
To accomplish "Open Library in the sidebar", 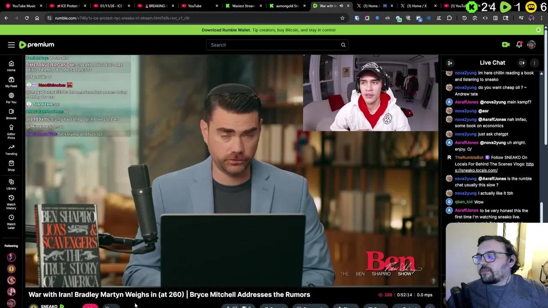I will click(x=11, y=184).
